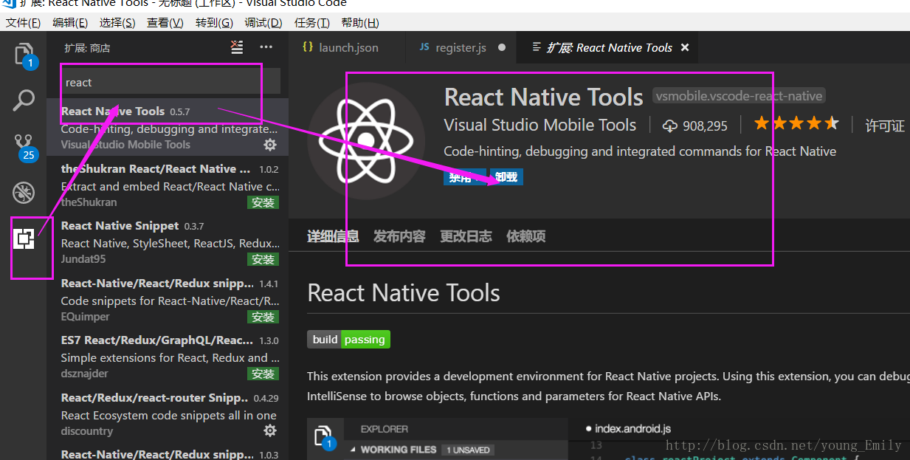
Task: Click vsmobile.vscode-react-native identifier text
Action: [739, 96]
